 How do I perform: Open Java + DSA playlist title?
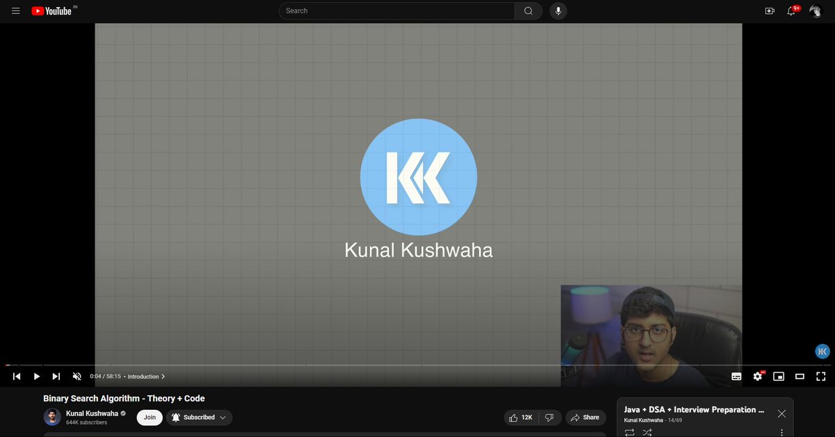pyautogui.click(x=694, y=410)
